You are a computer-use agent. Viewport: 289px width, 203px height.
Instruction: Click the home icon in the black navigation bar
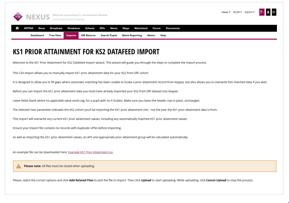pyautogui.click(x=17, y=28)
